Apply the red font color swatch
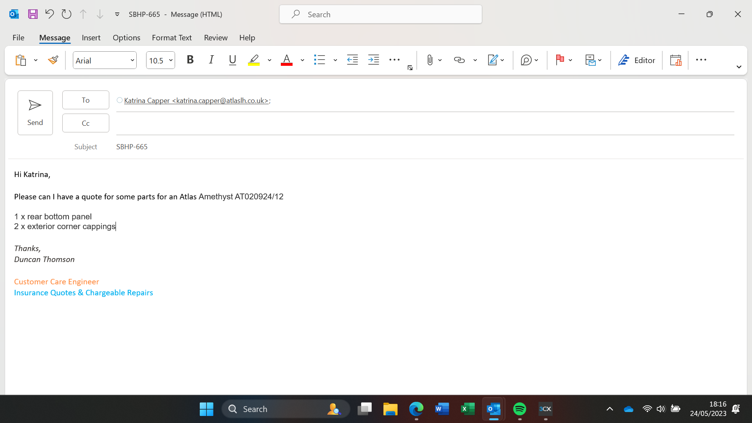 [287, 60]
